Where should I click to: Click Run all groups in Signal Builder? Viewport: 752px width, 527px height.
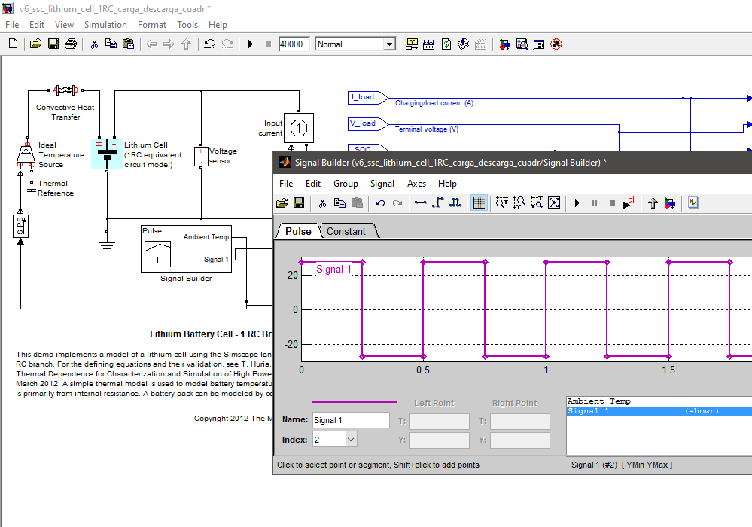[629, 203]
